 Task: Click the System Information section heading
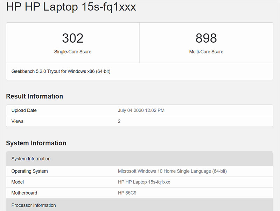pos(36,143)
